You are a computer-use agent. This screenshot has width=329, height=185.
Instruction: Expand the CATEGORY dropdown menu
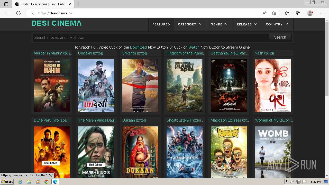(x=190, y=24)
